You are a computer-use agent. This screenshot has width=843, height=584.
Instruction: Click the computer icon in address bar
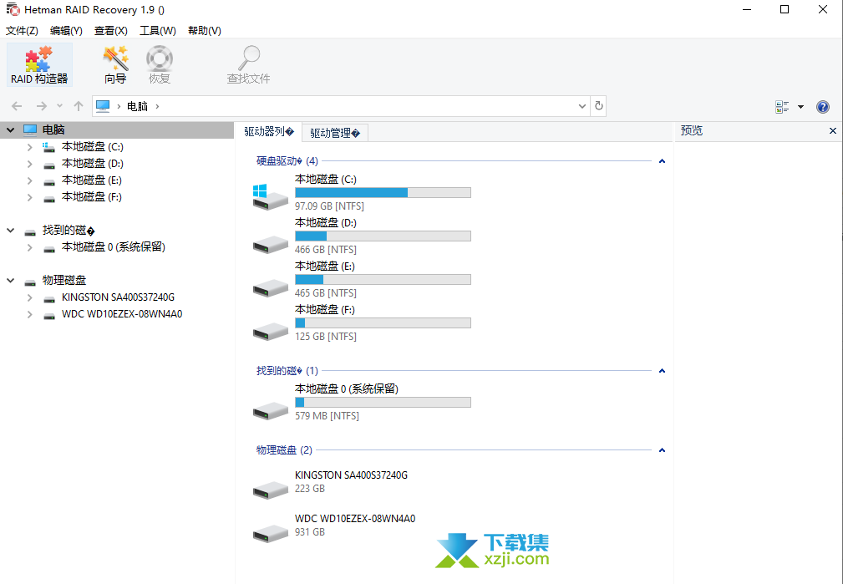tap(103, 106)
